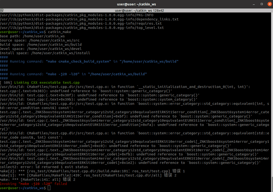Maximize the terminal window
Screen dimensions: 273x192
tap(262, 4)
